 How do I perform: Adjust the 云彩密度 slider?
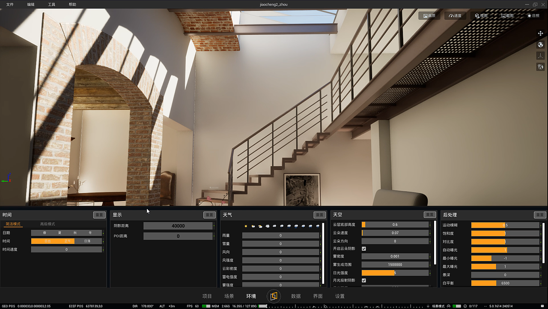[280, 269]
